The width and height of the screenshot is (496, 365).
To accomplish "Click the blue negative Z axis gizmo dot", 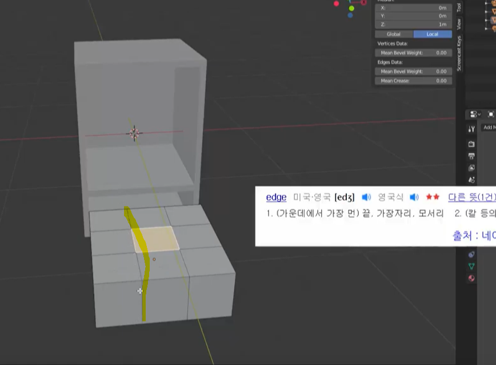I will pos(350,15).
